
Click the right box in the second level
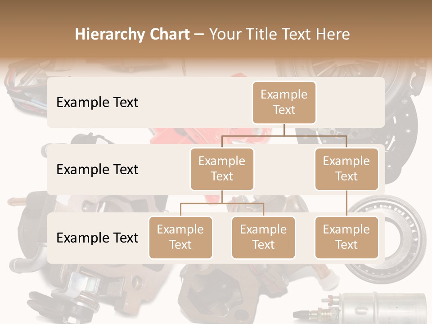coord(346,169)
